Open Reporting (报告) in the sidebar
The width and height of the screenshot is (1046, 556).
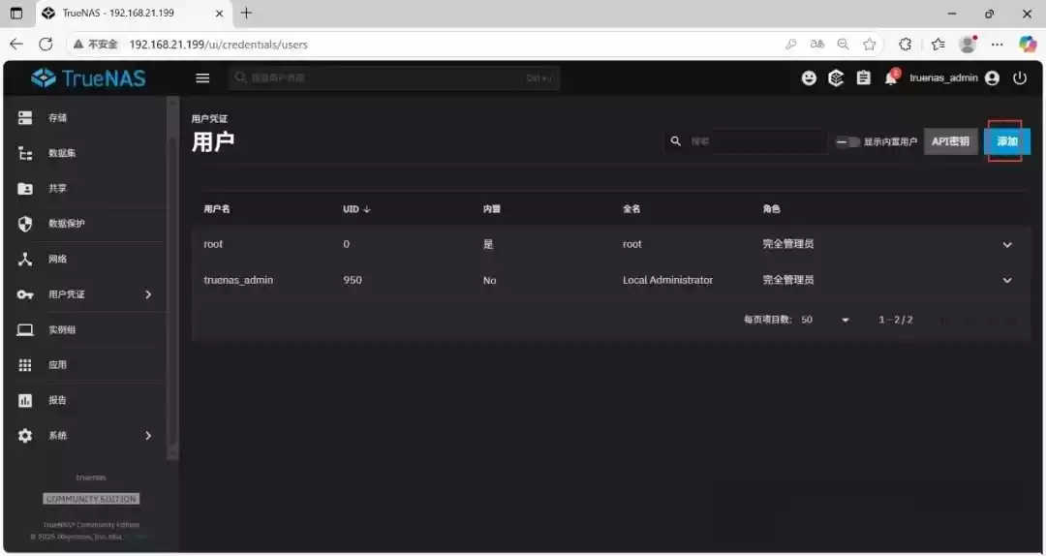[84, 400]
